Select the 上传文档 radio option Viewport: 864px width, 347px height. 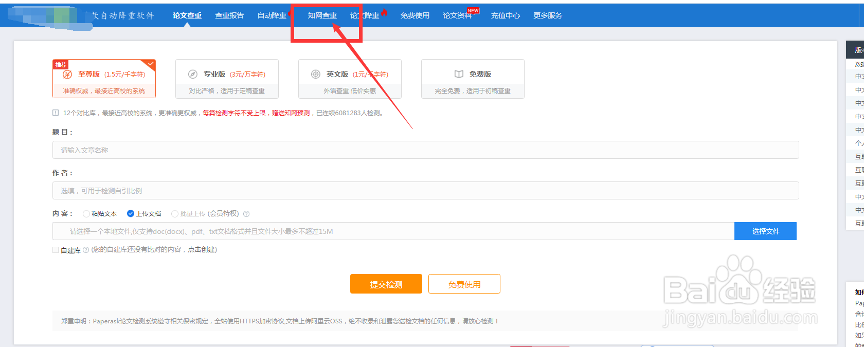[x=131, y=213]
